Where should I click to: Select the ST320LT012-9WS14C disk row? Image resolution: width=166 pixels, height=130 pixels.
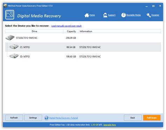83,38
